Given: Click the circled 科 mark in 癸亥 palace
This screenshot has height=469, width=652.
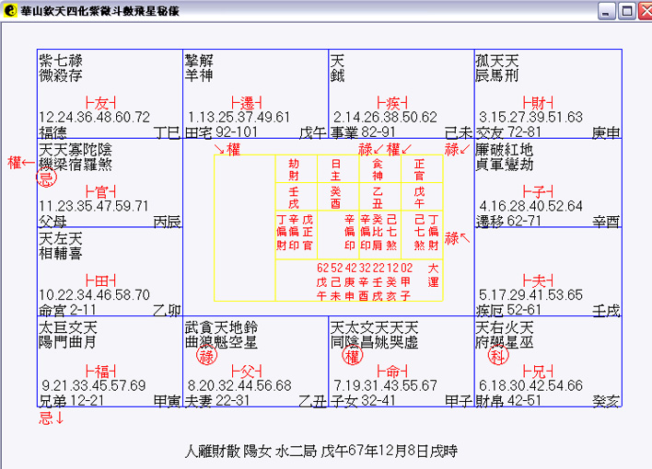Looking at the screenshot, I should click(x=497, y=356).
